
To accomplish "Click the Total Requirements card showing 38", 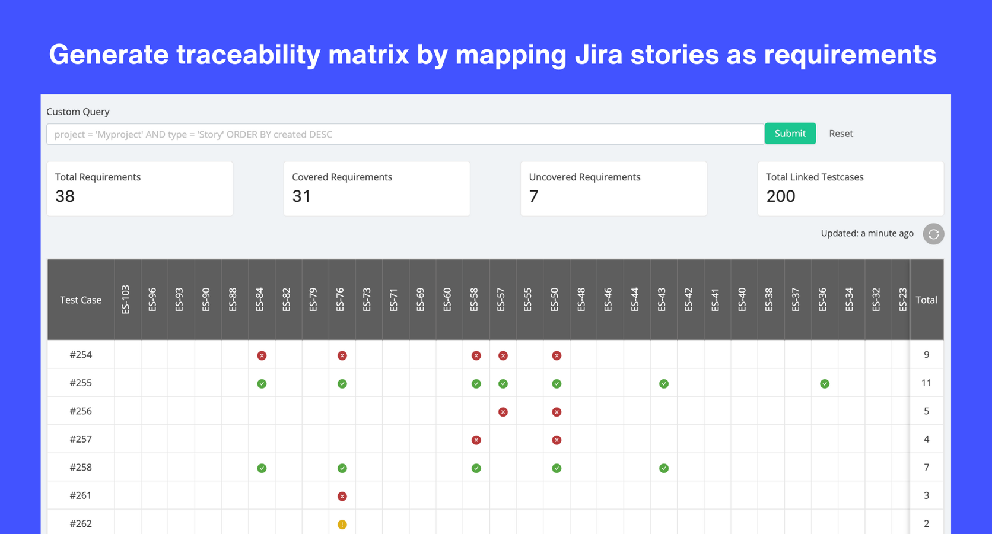I will pyautogui.click(x=140, y=189).
